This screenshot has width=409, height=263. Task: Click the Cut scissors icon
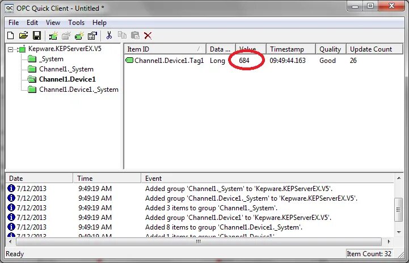pyautogui.click(x=109, y=35)
